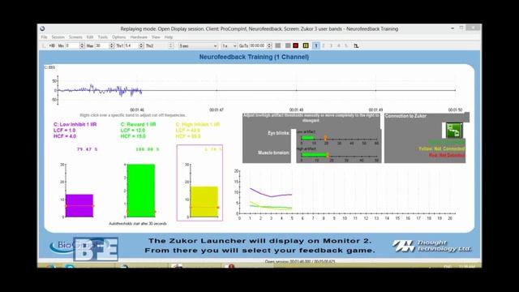
Task: Click the GoTo time spinner arrows
Action: point(269,45)
